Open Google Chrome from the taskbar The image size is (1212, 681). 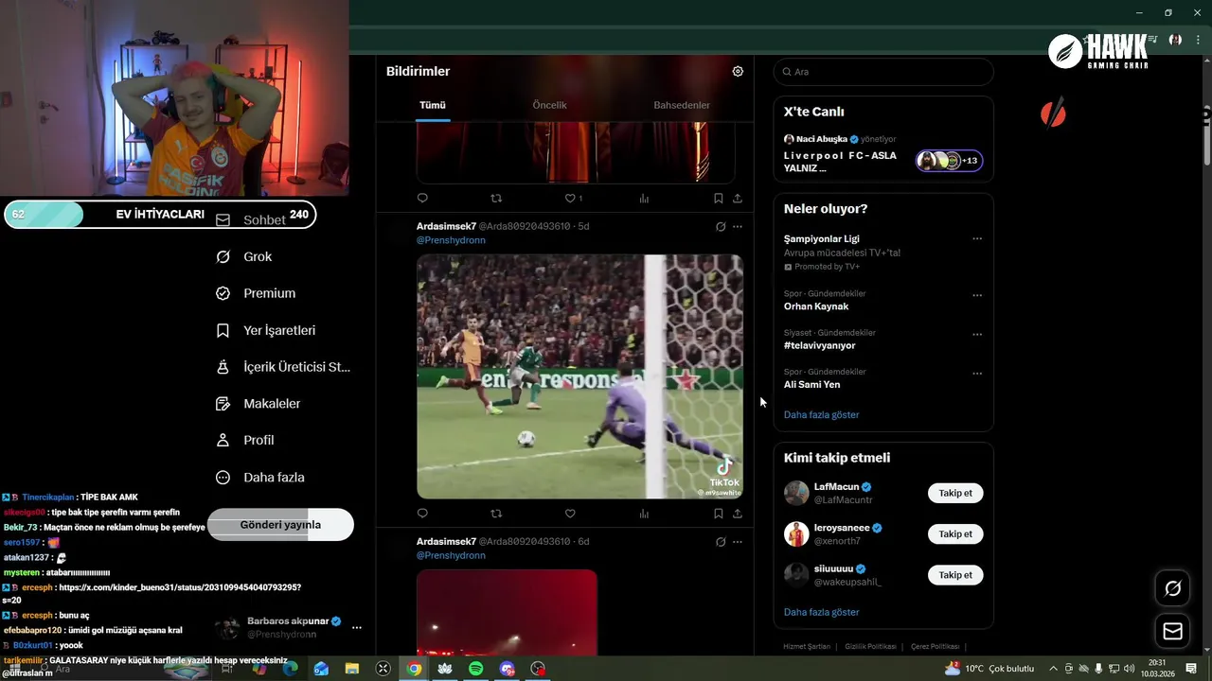coord(414,669)
